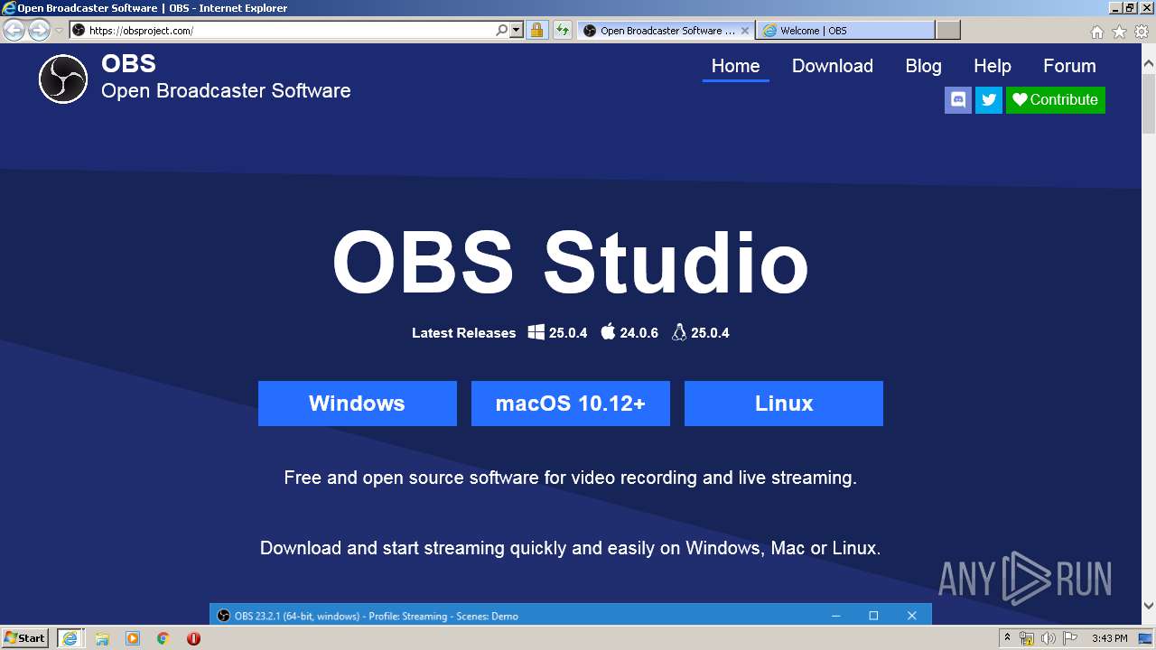This screenshot has height=650, width=1156.
Task: Click the 3:43 PM clock
Action: point(1109,638)
